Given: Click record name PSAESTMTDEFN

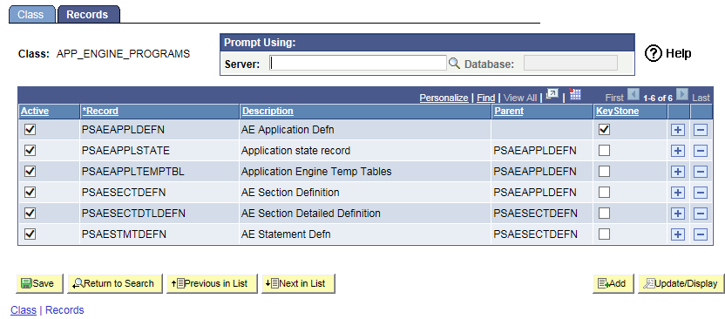Looking at the screenshot, I should 124,234.
